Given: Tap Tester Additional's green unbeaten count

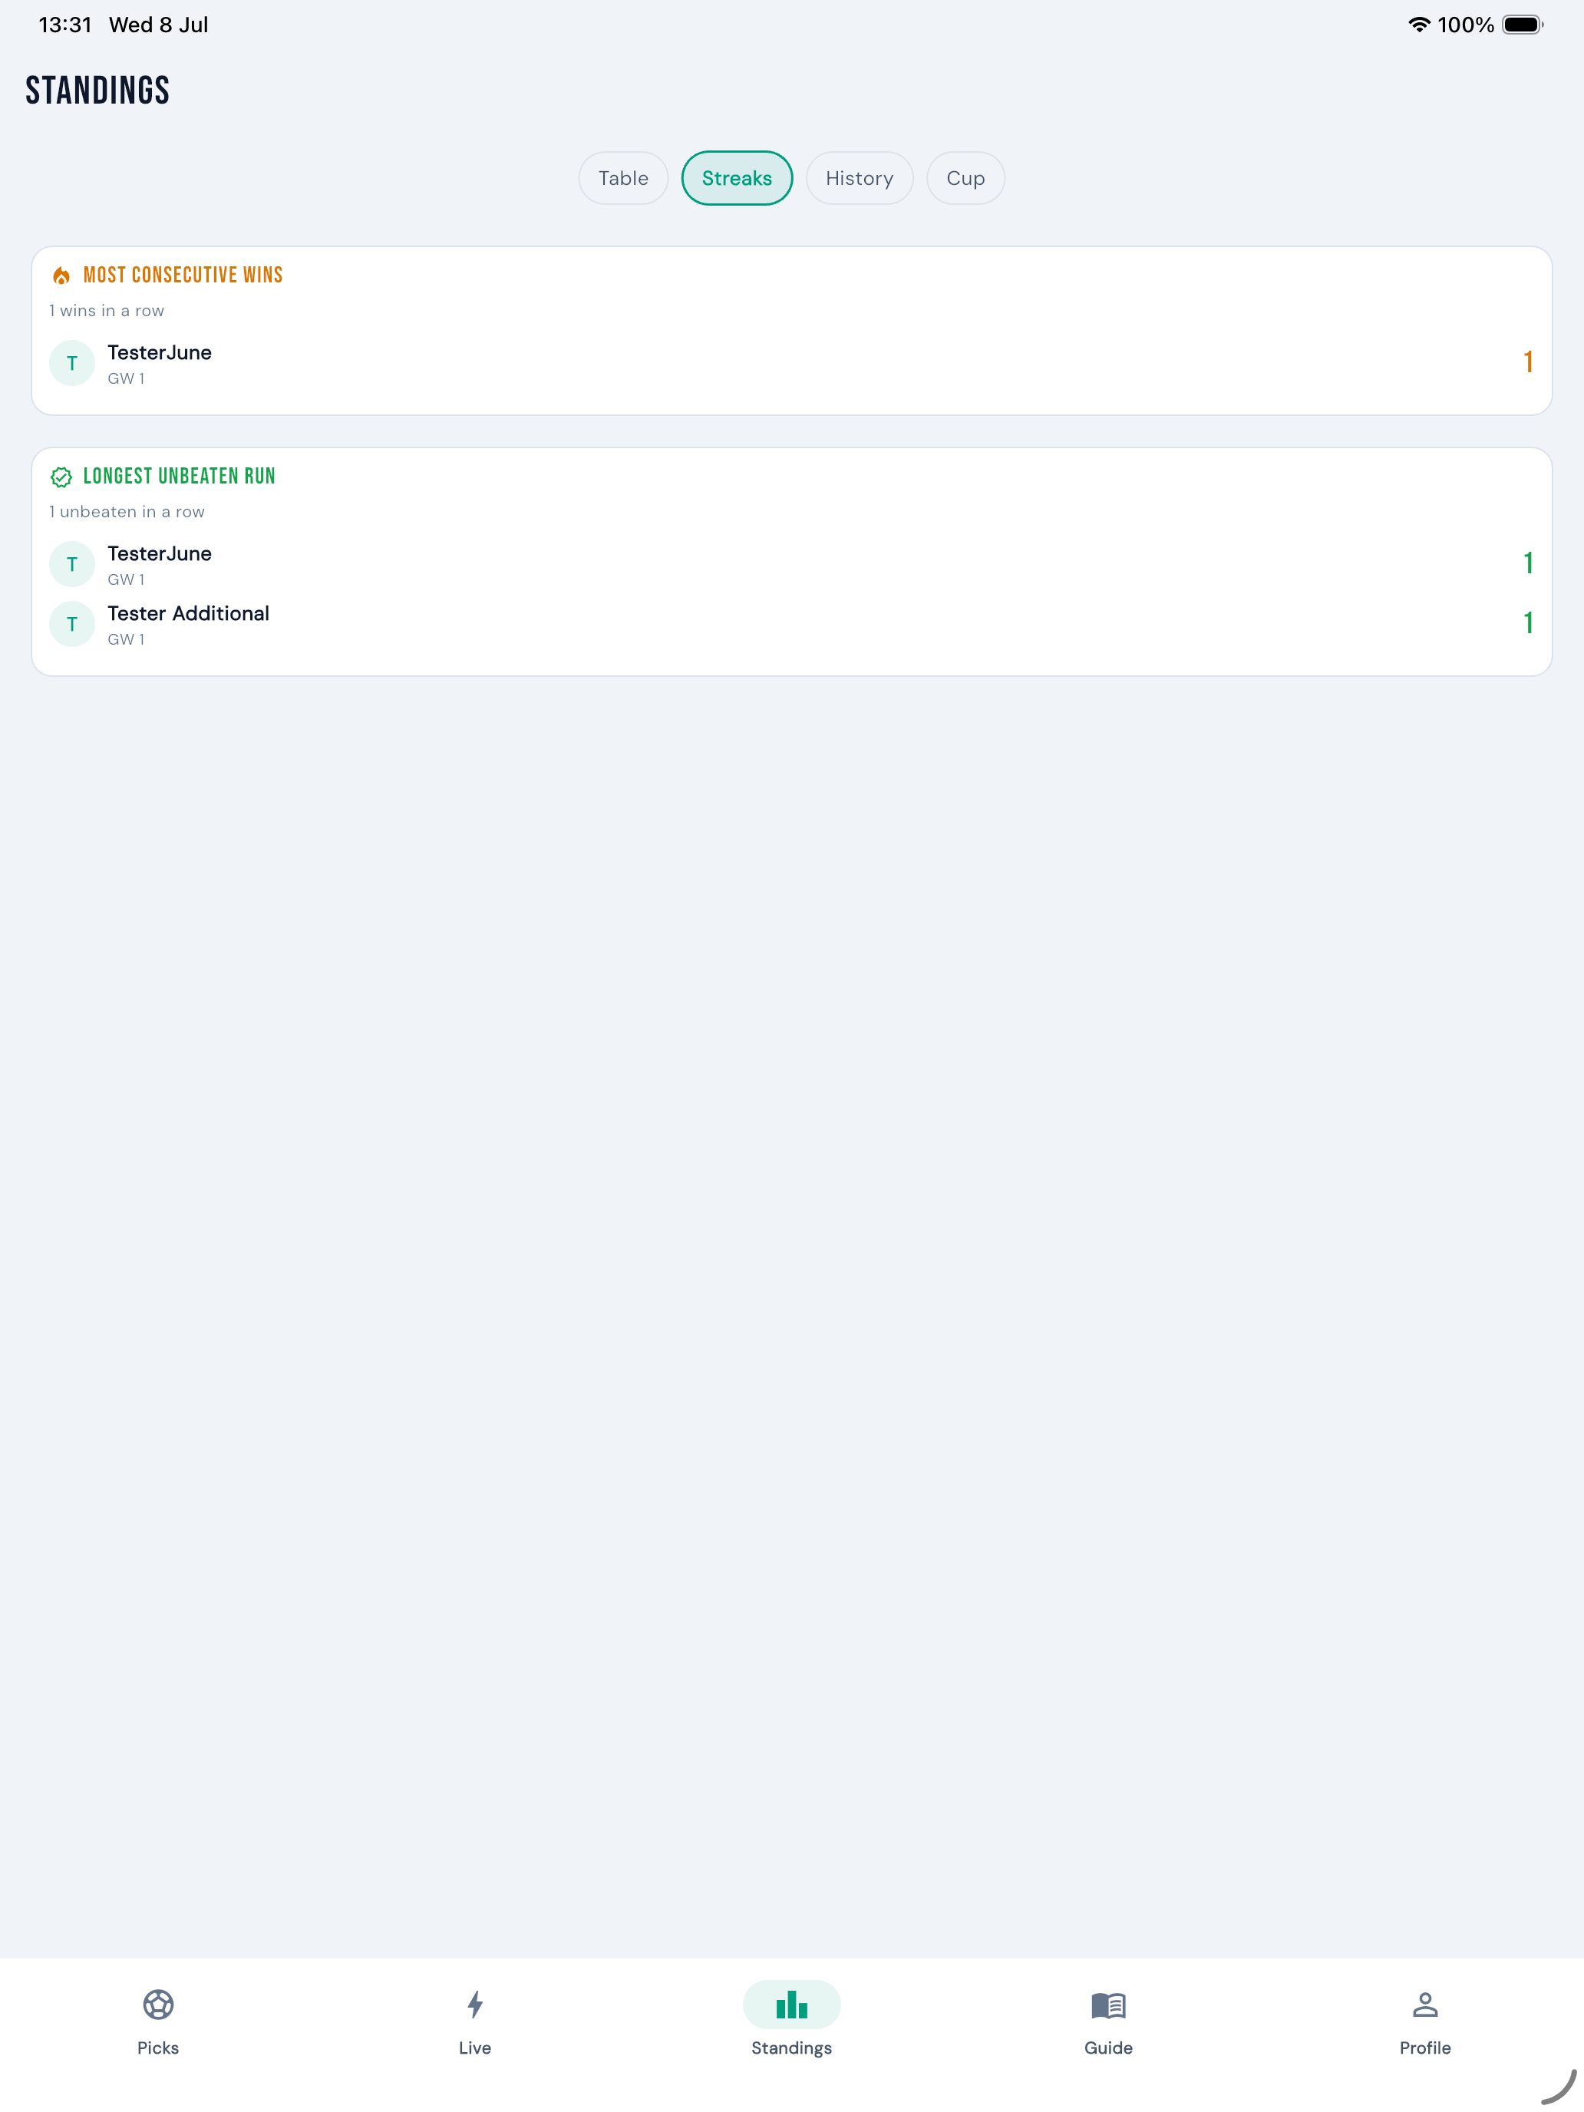Looking at the screenshot, I should (x=1528, y=622).
